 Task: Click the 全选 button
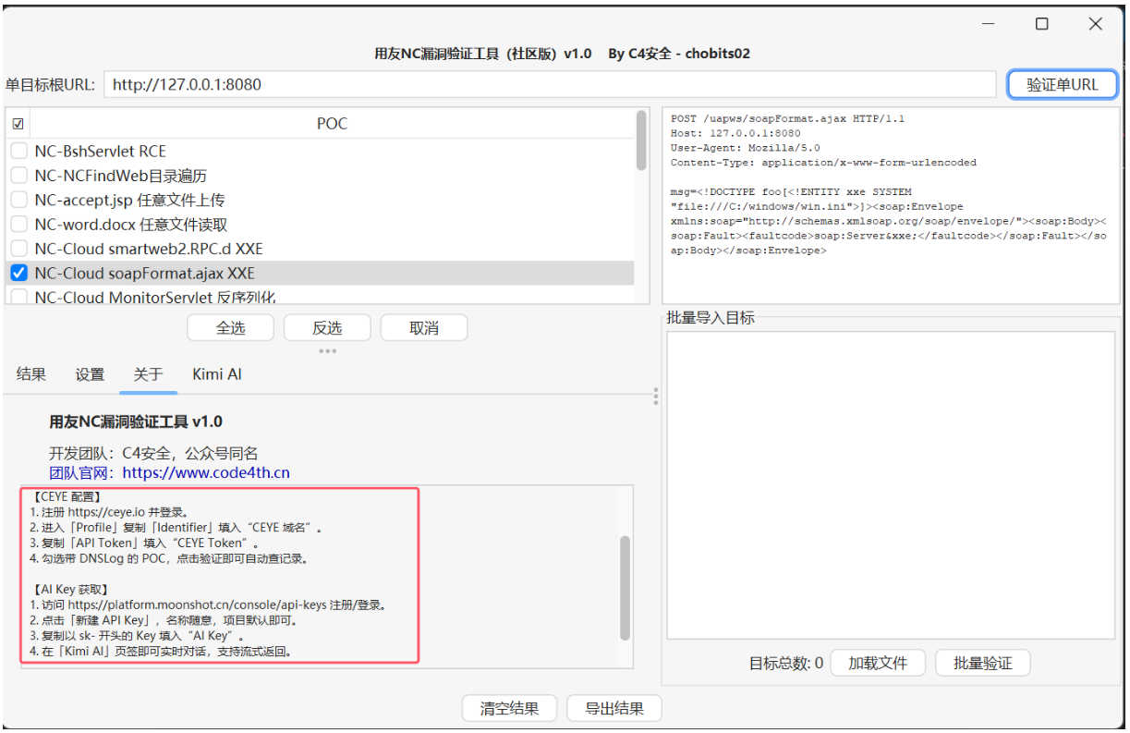point(230,328)
